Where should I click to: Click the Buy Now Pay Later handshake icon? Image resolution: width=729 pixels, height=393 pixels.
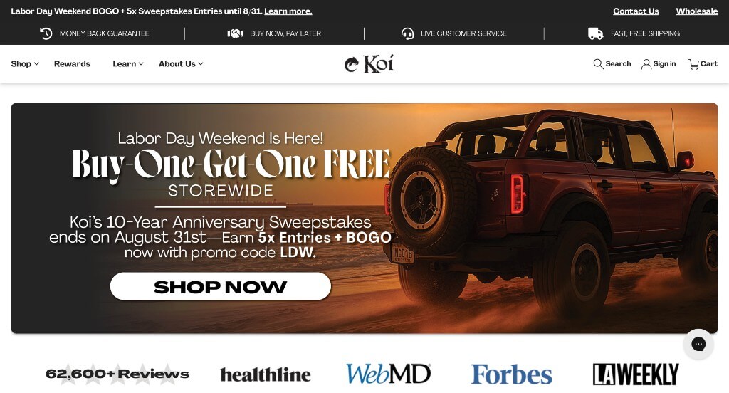click(x=235, y=33)
